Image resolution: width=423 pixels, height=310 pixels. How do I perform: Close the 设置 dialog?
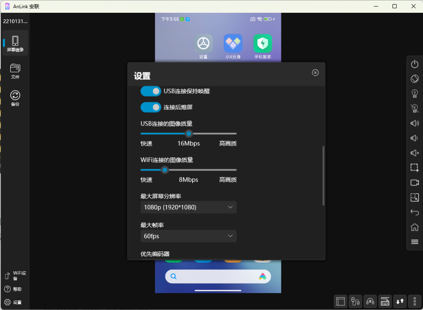pyautogui.click(x=315, y=73)
